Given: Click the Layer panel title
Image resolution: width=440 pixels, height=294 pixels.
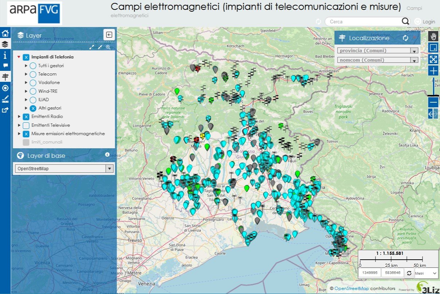Looking at the screenshot, I should coord(34,35).
